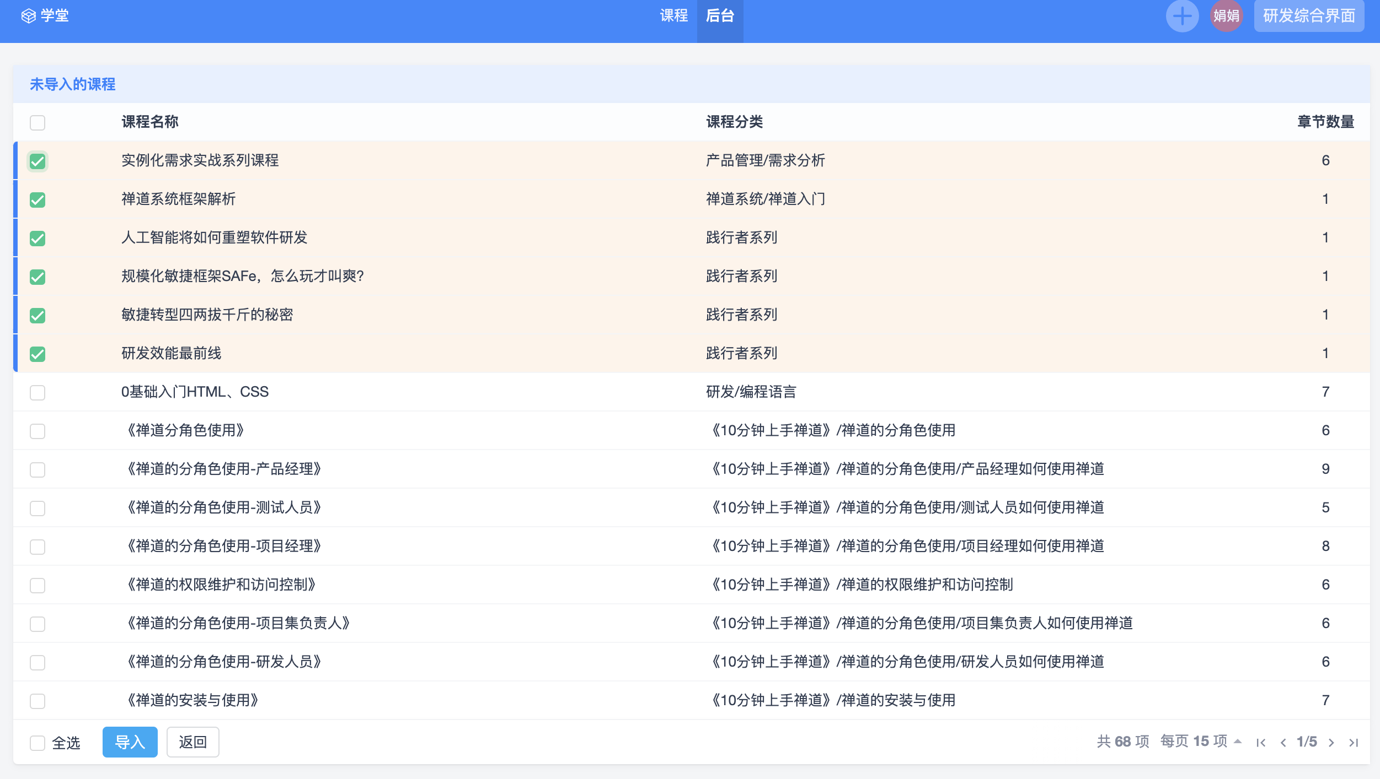The image size is (1380, 779).
Task: Toggle the header select-all checkbox
Action: tap(38, 122)
